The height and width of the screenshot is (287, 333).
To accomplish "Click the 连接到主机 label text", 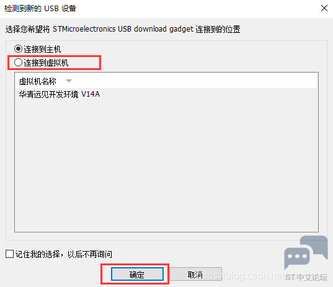I will [x=42, y=49].
